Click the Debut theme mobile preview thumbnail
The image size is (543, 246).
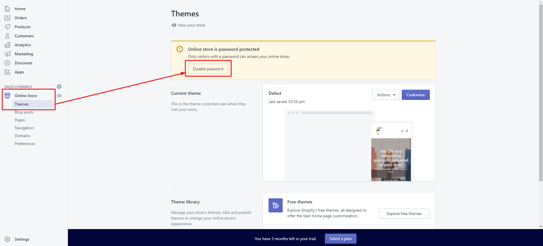pyautogui.click(x=391, y=152)
